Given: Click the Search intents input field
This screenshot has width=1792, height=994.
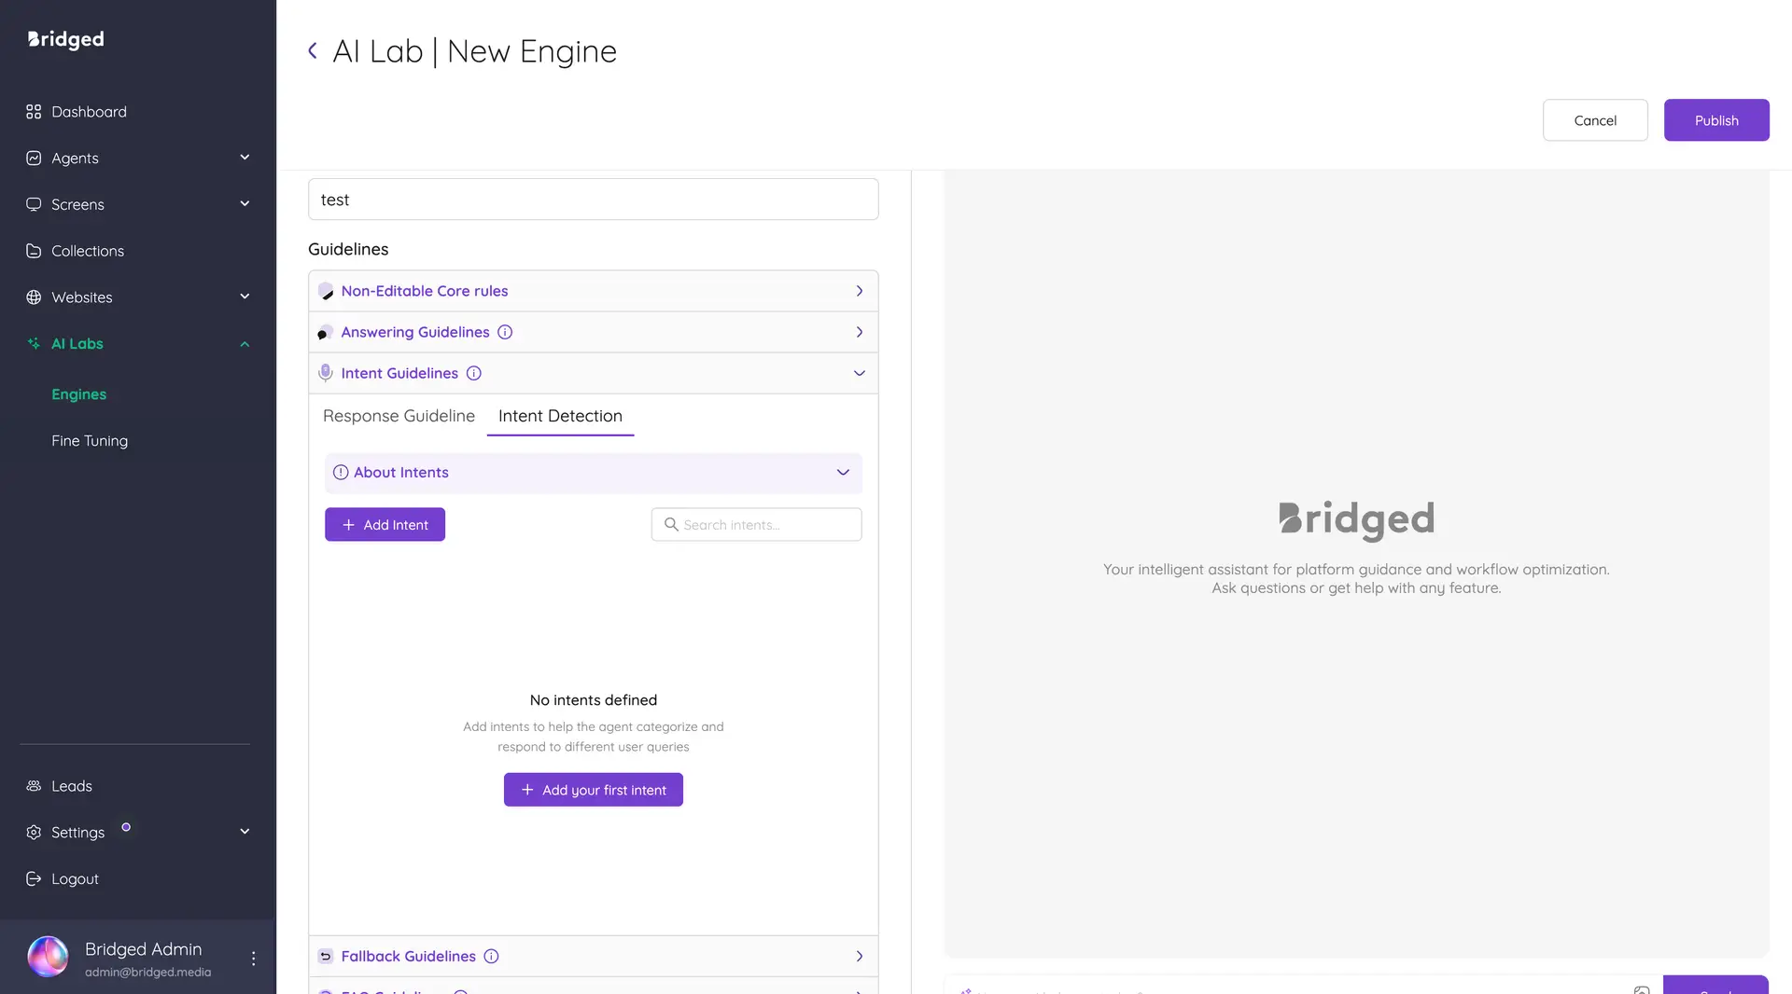Looking at the screenshot, I should tap(756, 524).
